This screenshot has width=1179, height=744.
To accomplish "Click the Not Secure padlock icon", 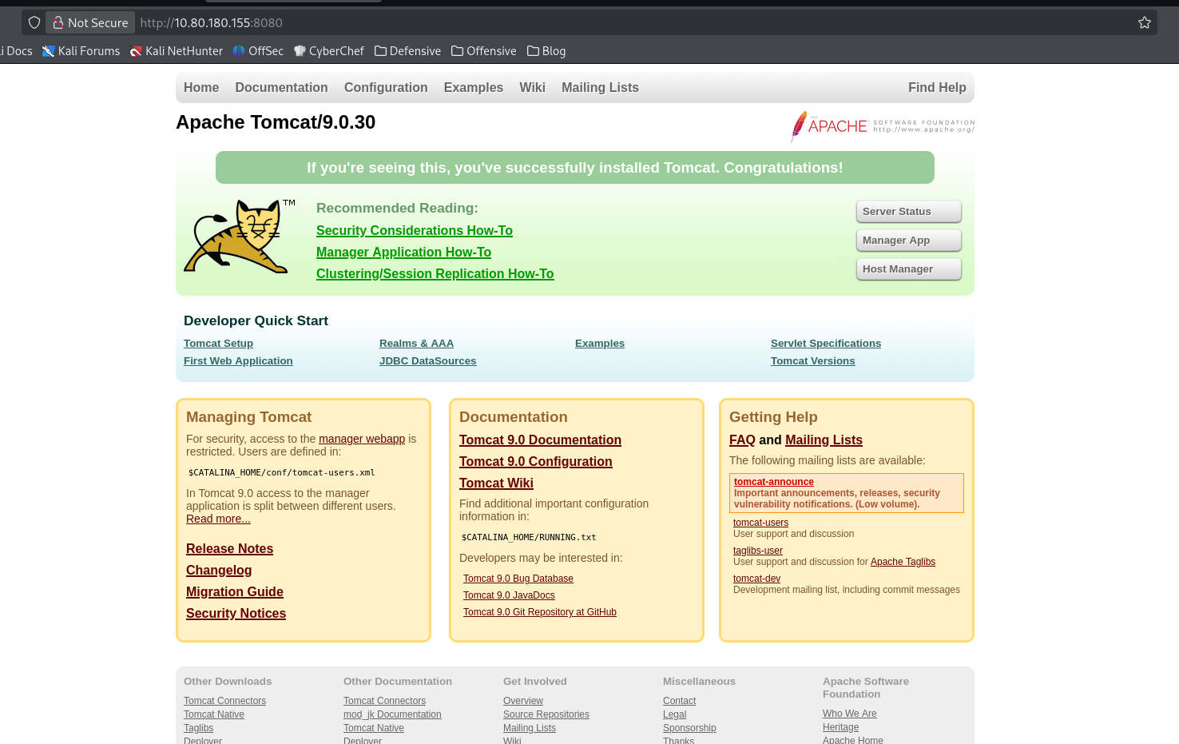I will pos(58,23).
